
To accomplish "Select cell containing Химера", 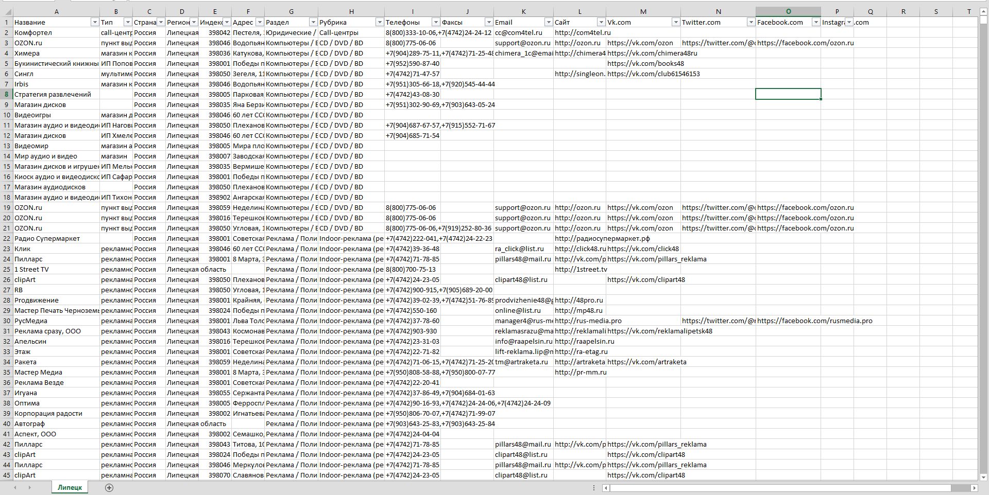I will (x=56, y=53).
